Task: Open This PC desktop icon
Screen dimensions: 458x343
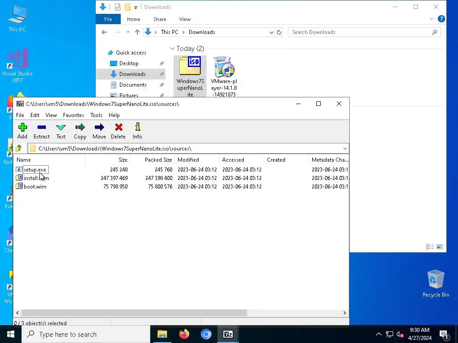Action: click(x=17, y=18)
